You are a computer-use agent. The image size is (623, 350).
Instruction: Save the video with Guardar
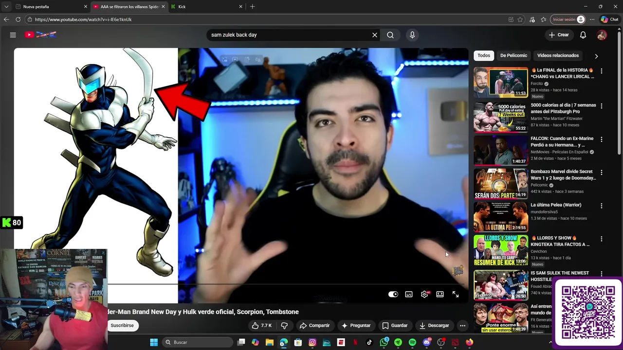(x=395, y=326)
